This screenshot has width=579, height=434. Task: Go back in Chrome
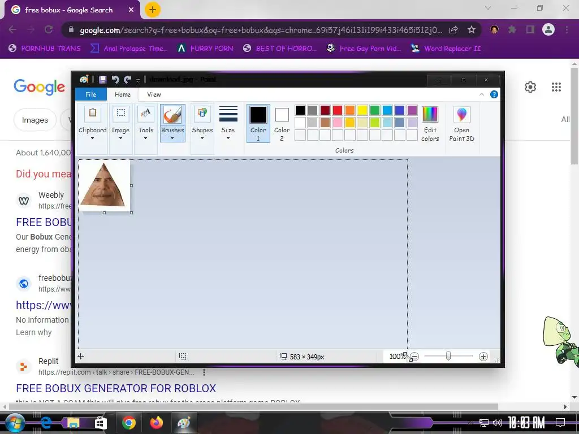tap(12, 29)
